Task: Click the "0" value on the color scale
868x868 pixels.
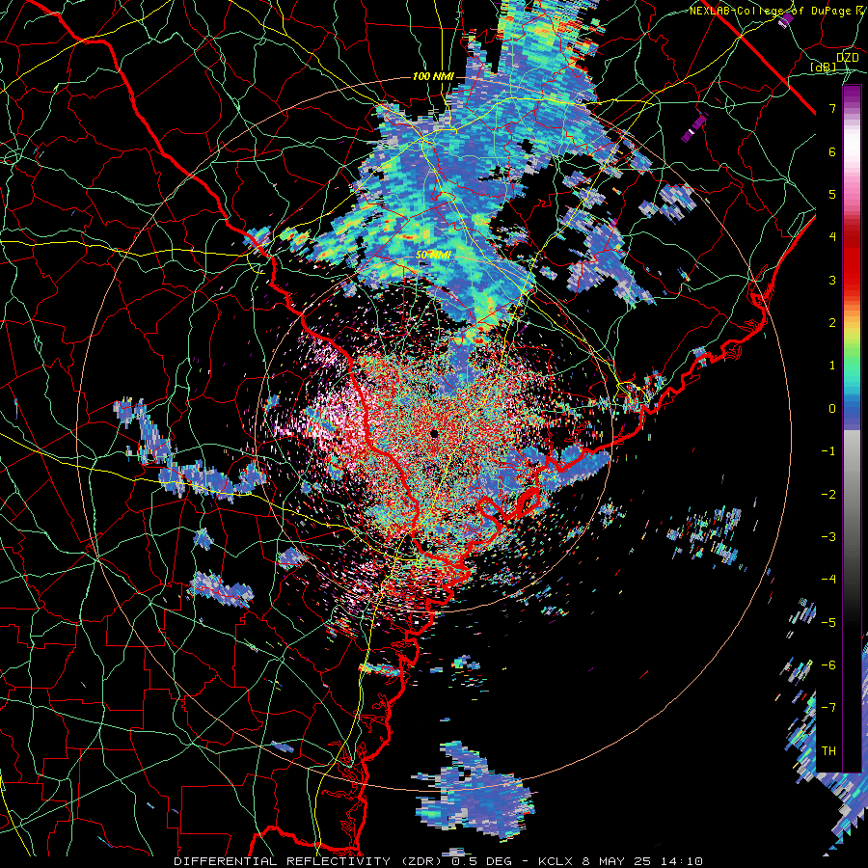Action: click(832, 409)
